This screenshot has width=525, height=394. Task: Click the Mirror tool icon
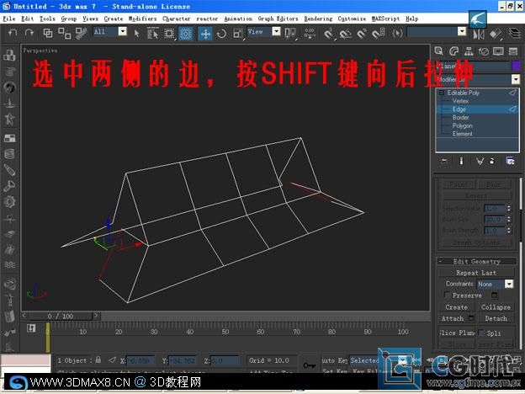tap(479, 35)
